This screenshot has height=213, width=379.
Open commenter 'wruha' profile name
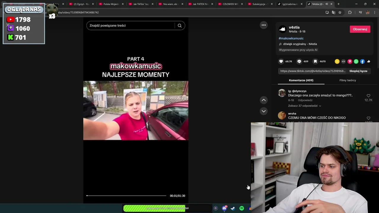[292, 114]
